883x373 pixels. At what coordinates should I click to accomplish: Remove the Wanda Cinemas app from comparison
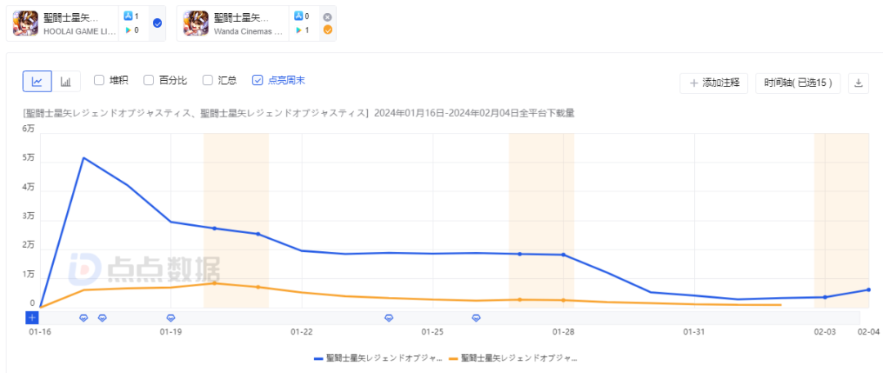(x=327, y=16)
